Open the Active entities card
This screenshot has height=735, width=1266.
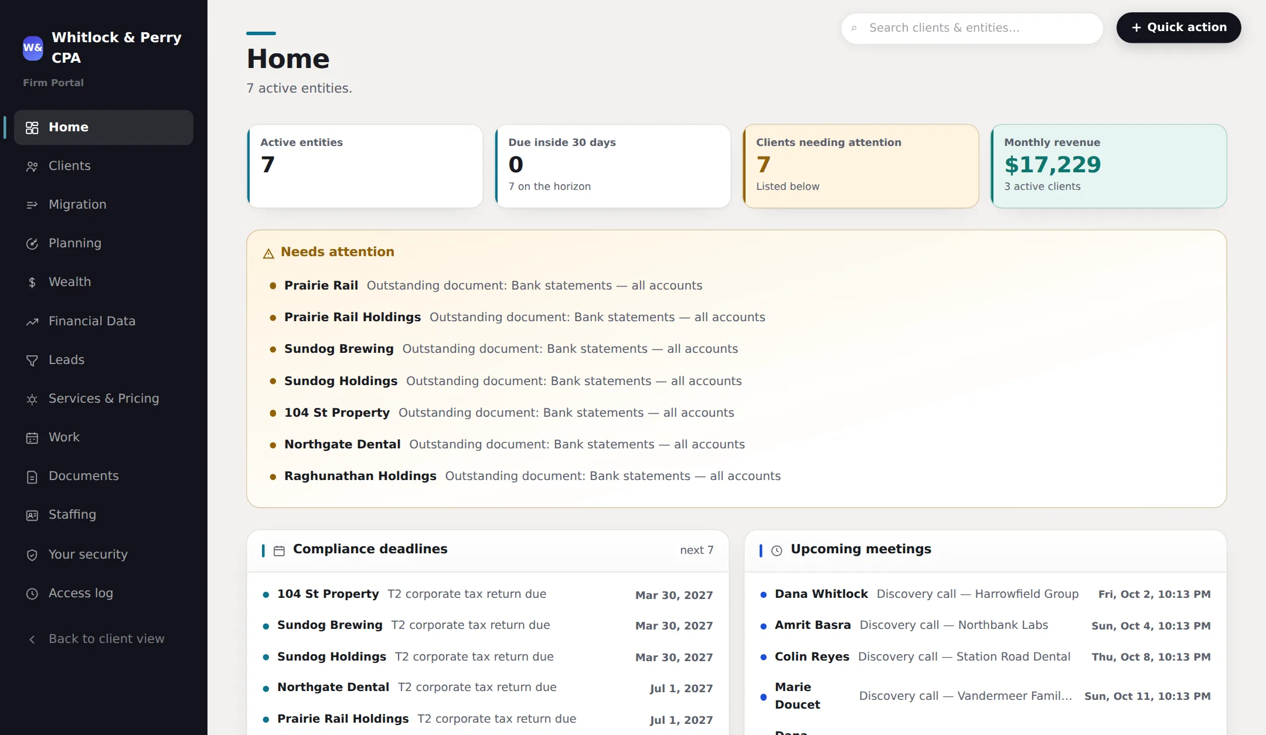point(365,166)
